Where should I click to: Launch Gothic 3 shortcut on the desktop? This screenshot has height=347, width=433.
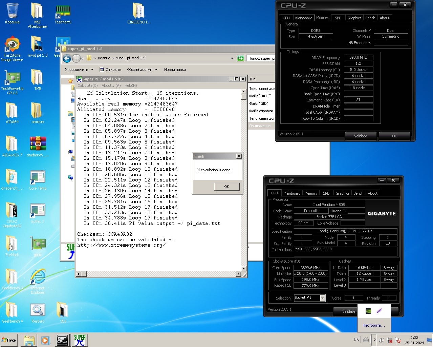[37, 213]
